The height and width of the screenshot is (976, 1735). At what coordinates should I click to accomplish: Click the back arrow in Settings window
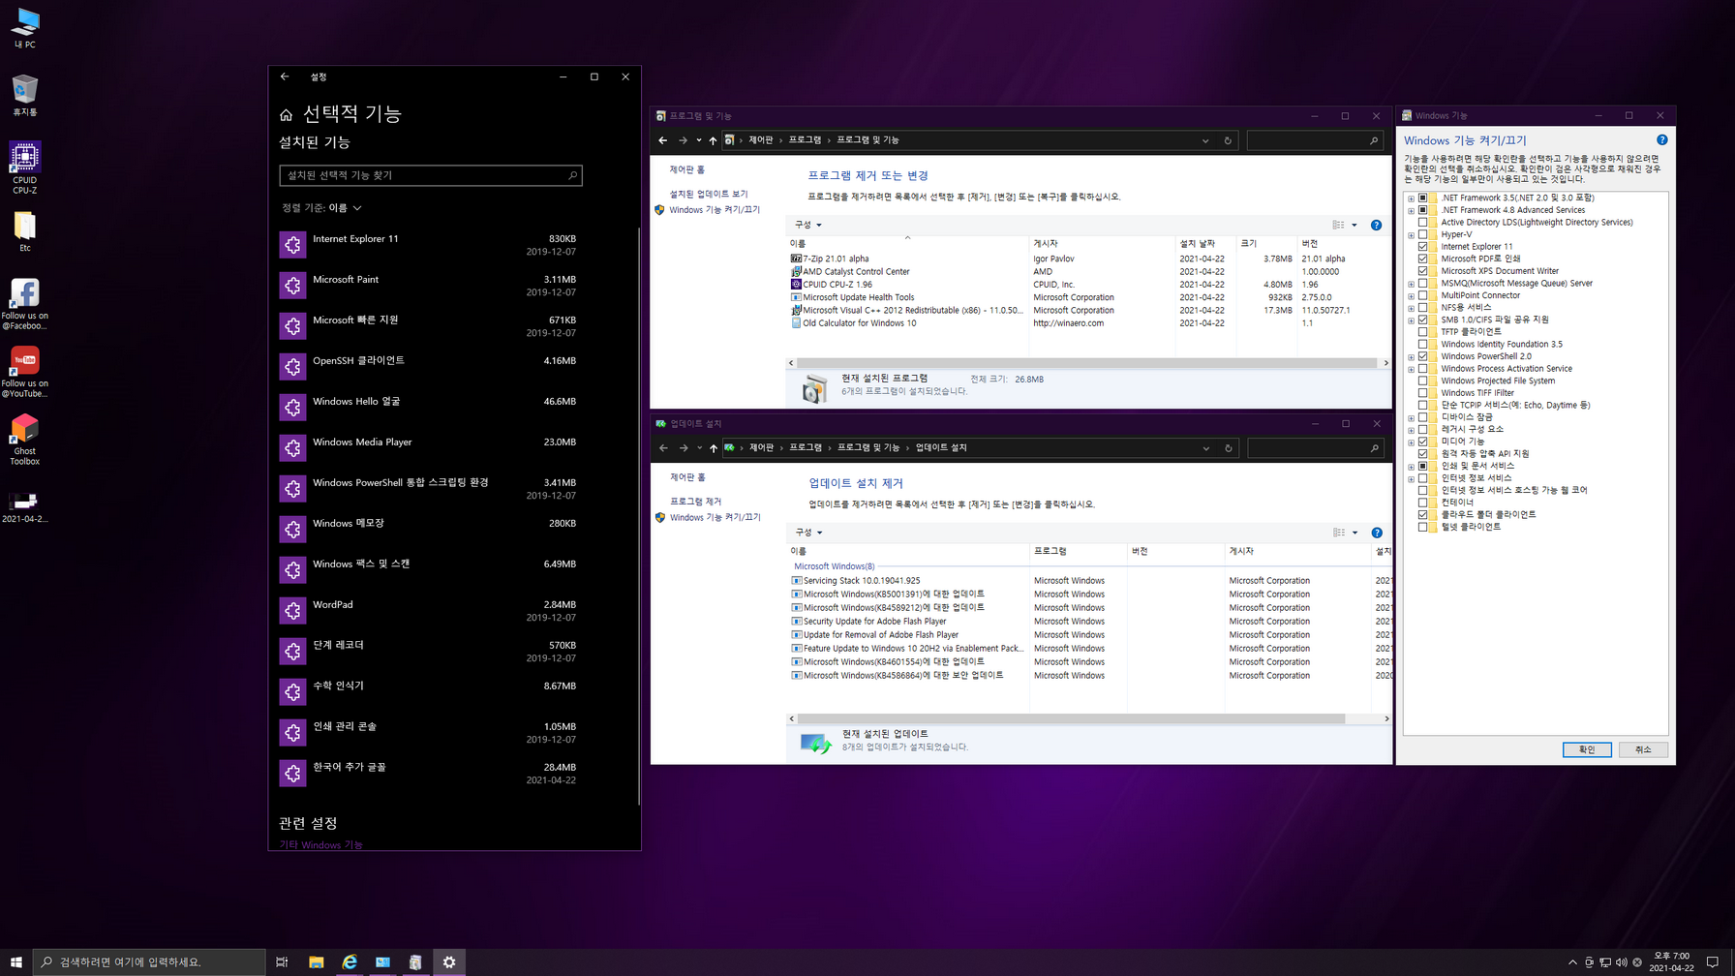tap(285, 76)
